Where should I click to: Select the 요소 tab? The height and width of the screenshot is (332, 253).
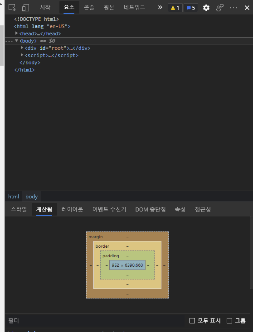coord(69,7)
